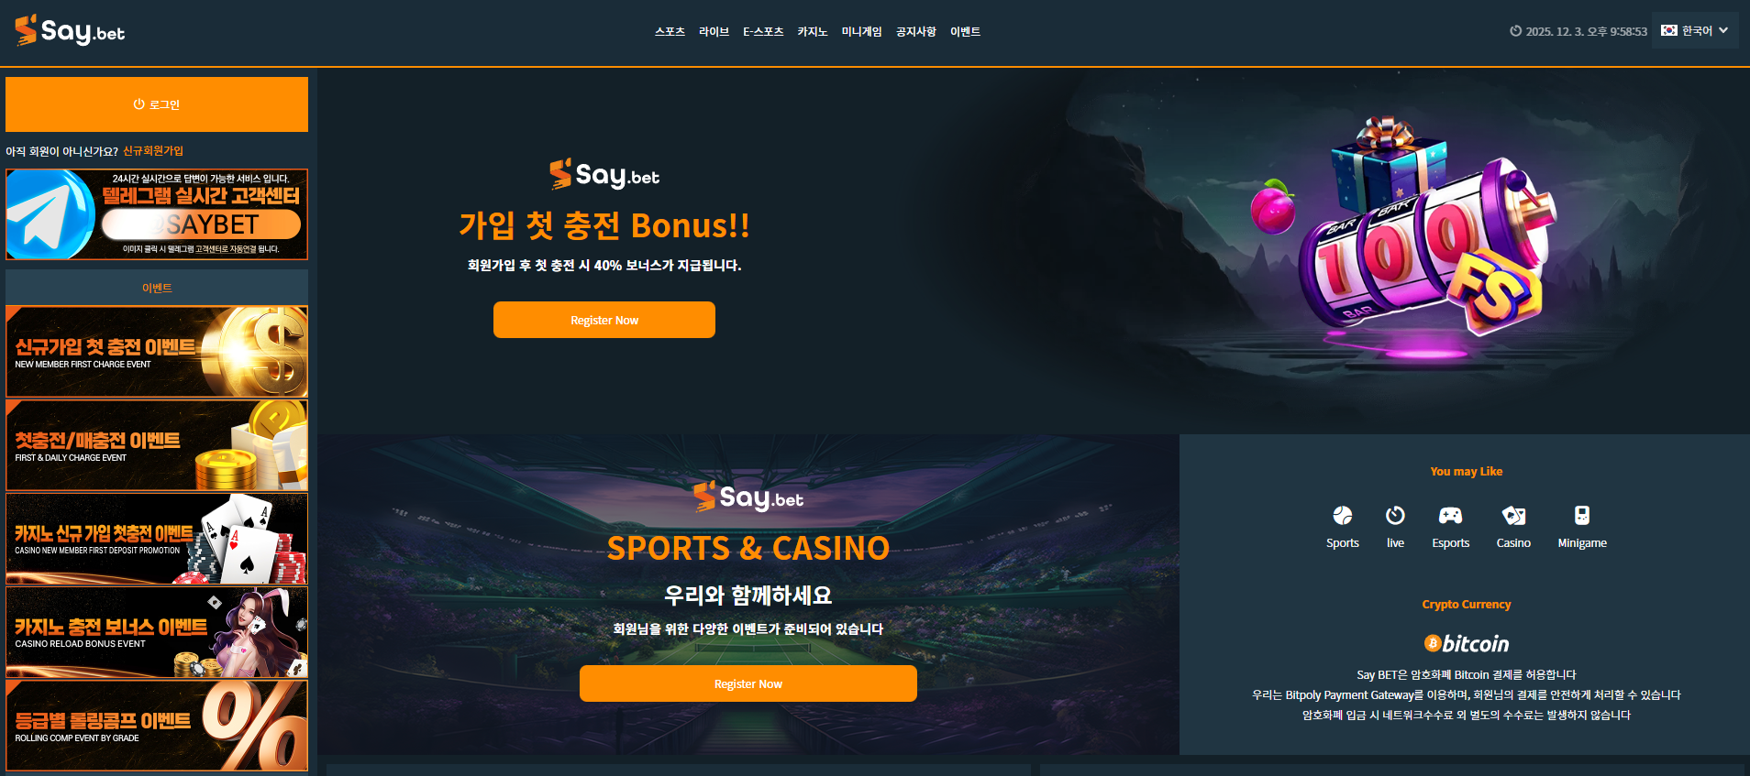The image size is (1750, 776).
Task: Open the New Member First Charge Event banner
Action: (157, 352)
